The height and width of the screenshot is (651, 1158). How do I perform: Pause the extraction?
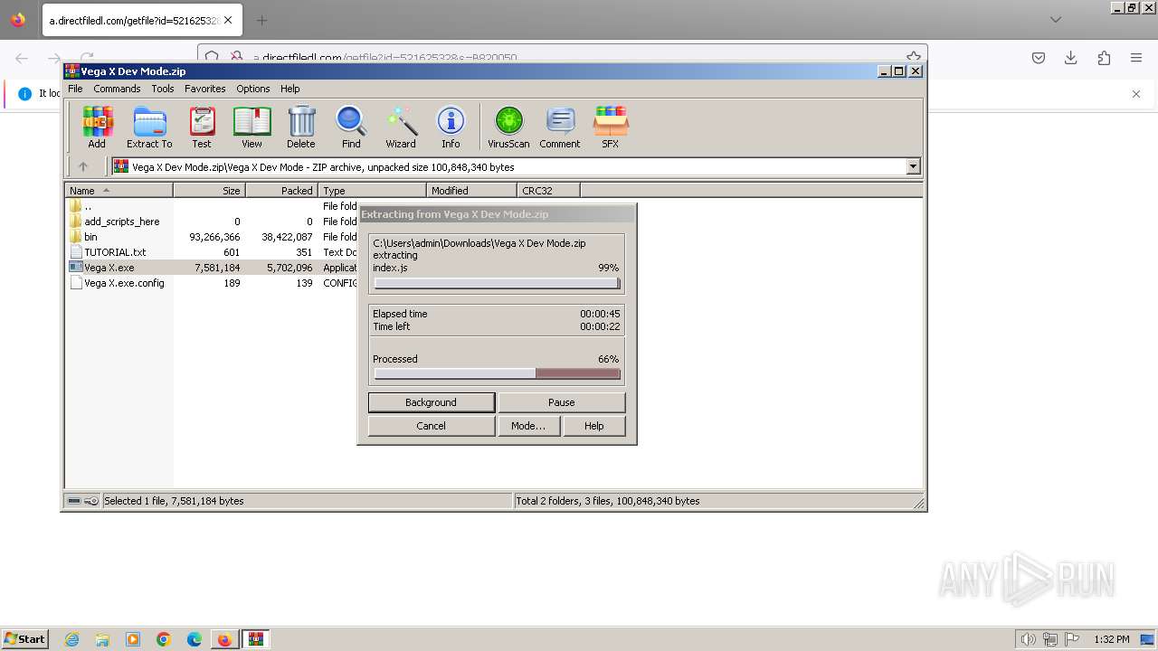click(x=562, y=402)
